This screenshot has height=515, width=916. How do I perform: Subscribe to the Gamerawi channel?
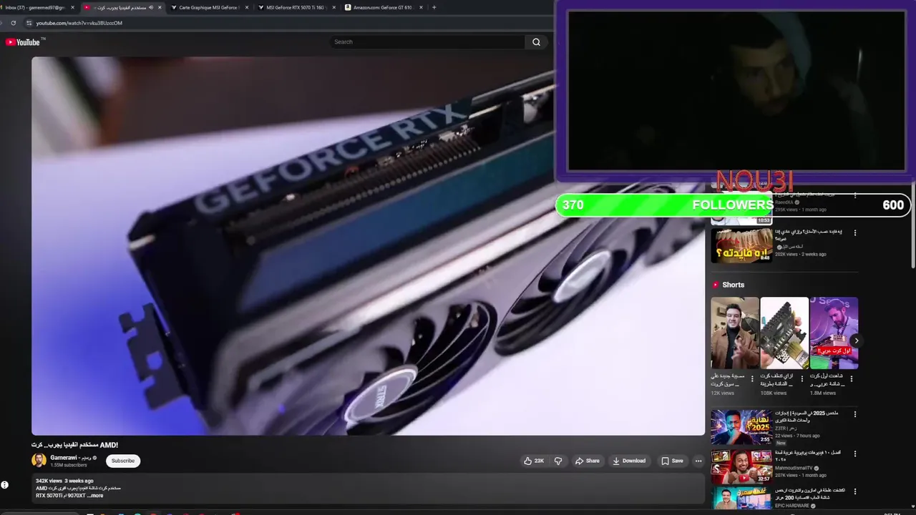[x=123, y=461]
